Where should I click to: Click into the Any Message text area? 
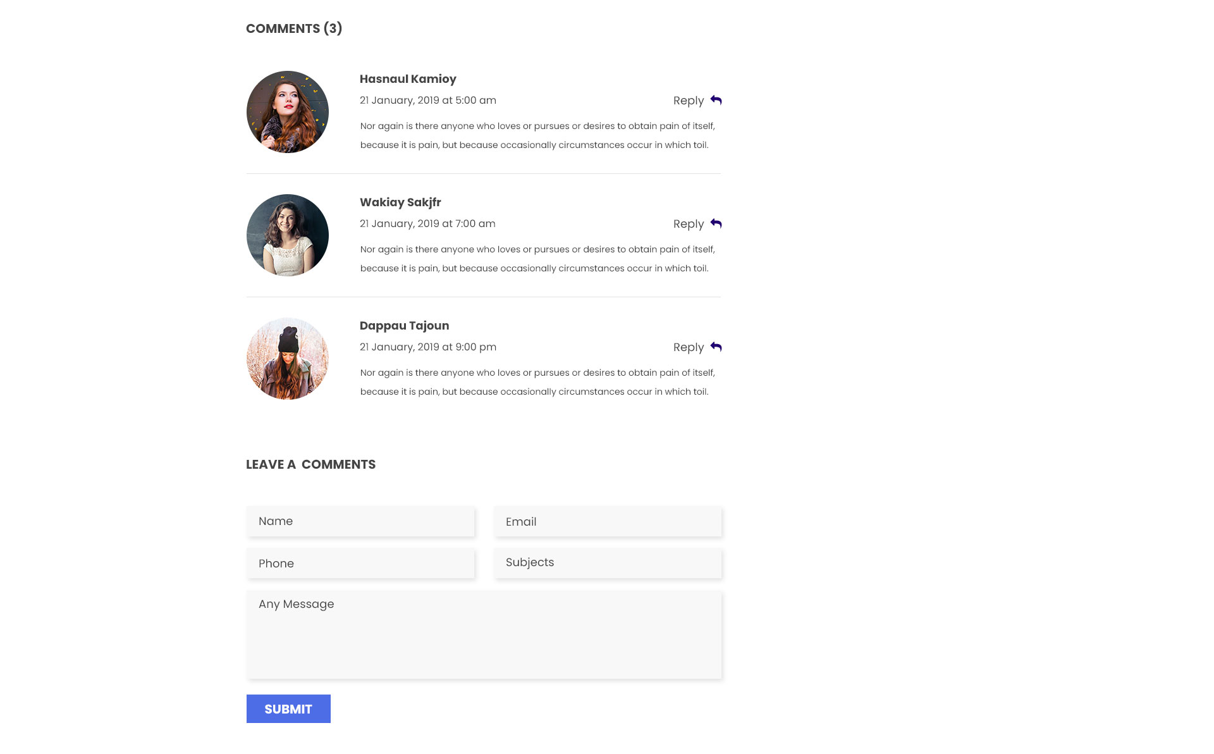coord(484,634)
